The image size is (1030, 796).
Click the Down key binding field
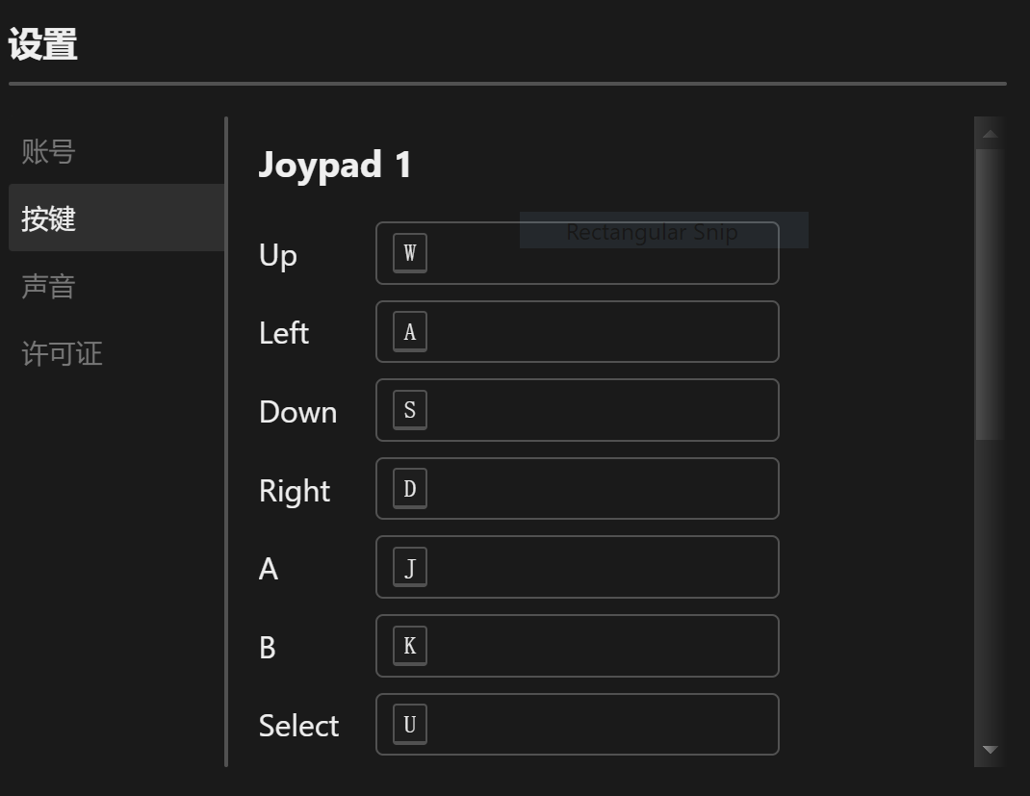(578, 410)
